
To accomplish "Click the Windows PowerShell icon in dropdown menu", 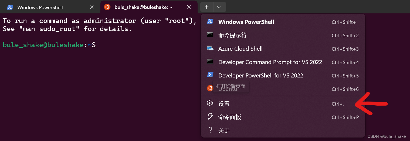I will (210, 21).
